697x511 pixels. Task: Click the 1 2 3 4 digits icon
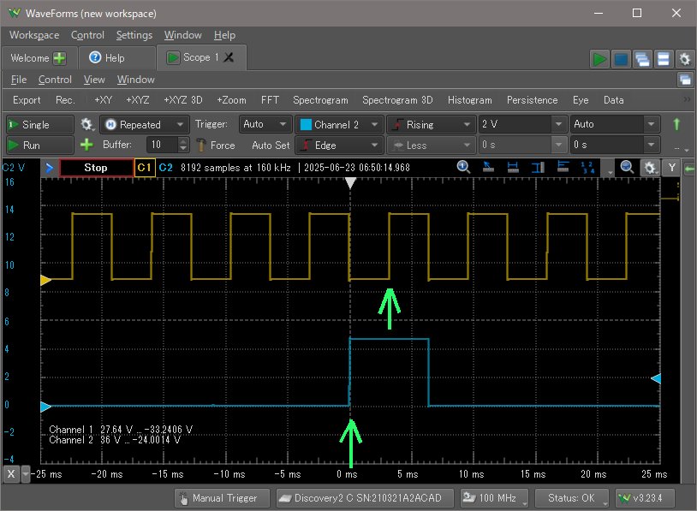[x=587, y=167]
